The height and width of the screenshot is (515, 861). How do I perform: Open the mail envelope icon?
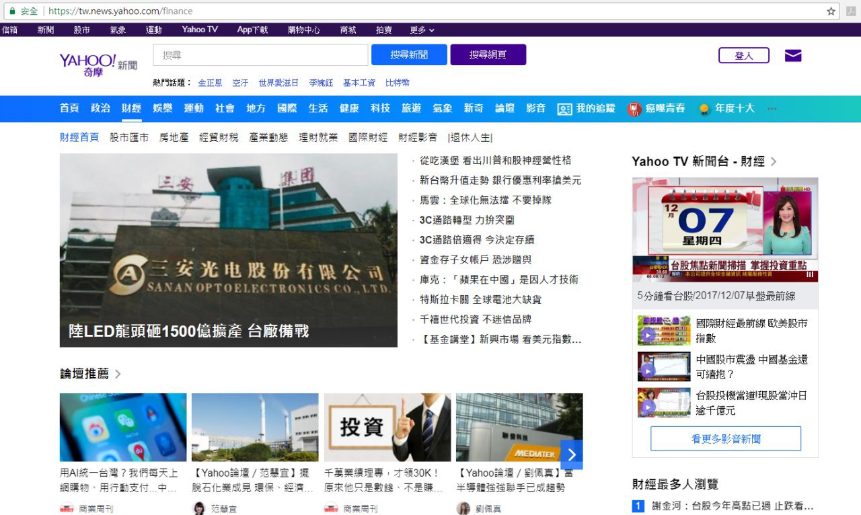click(x=793, y=56)
